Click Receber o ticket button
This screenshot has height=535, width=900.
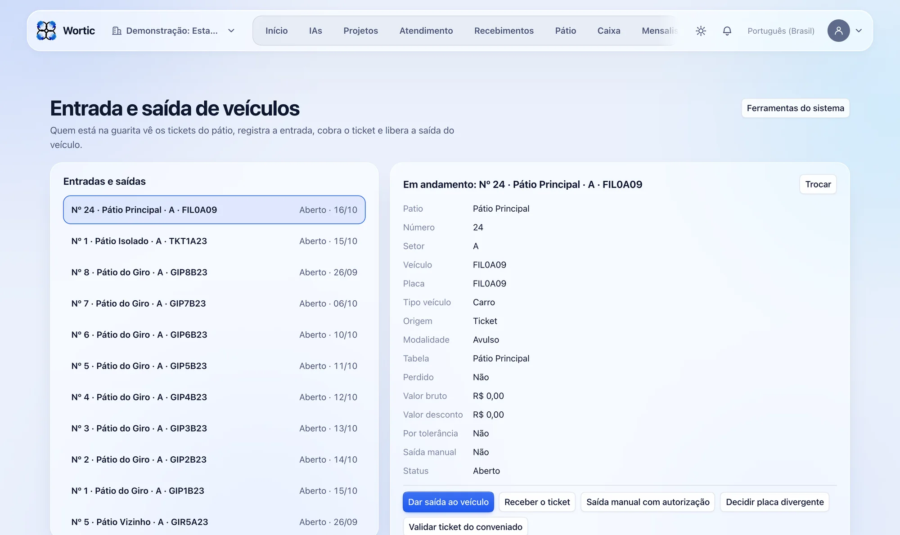[537, 502]
